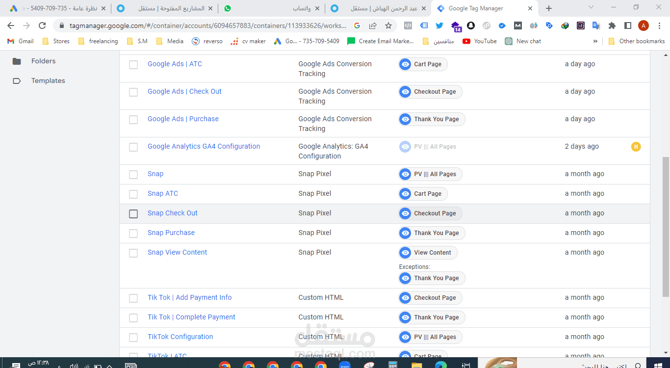Screen dimensions: 670x368
Task: Click the Twitter extension icon
Action: click(x=439, y=26)
